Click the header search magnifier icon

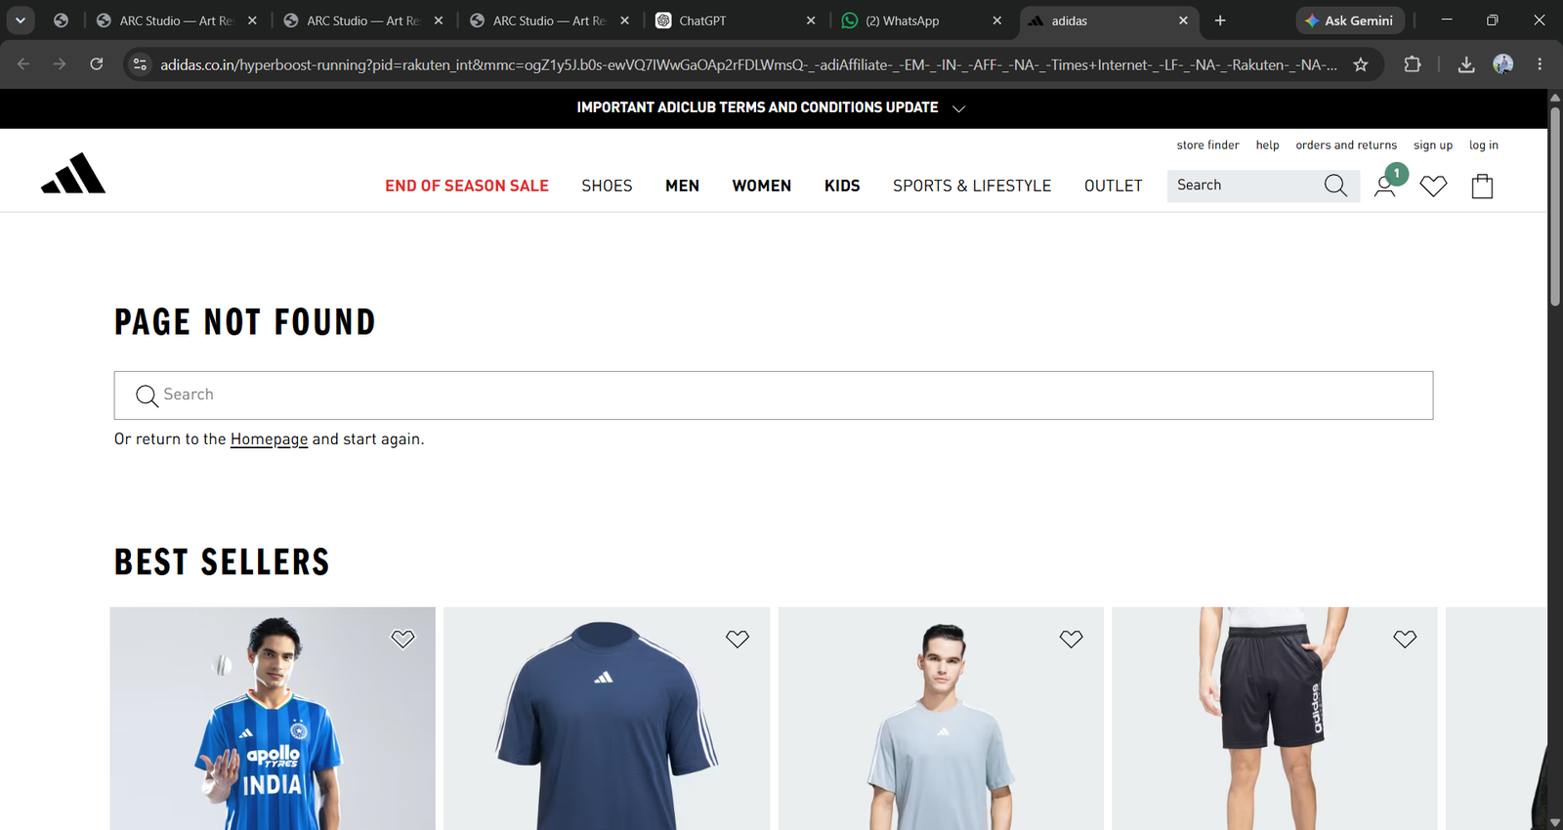1335,186
